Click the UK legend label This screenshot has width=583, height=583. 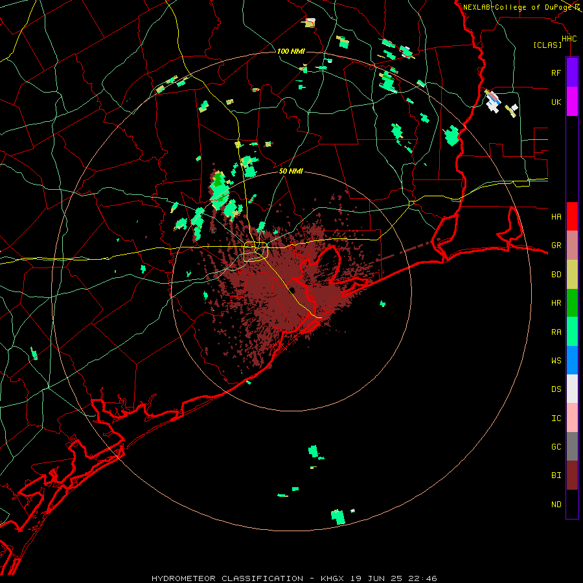556,102
